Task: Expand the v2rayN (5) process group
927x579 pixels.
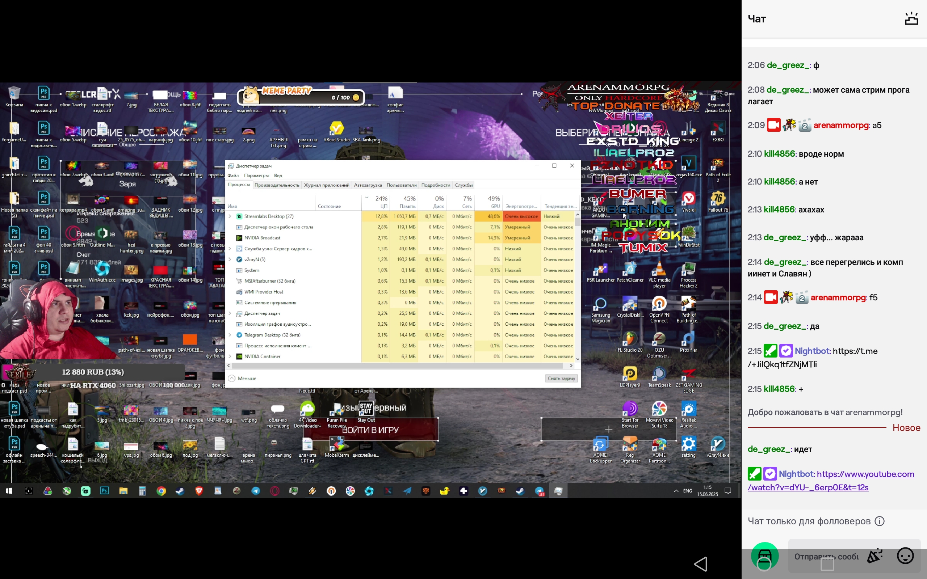Action: 230,259
